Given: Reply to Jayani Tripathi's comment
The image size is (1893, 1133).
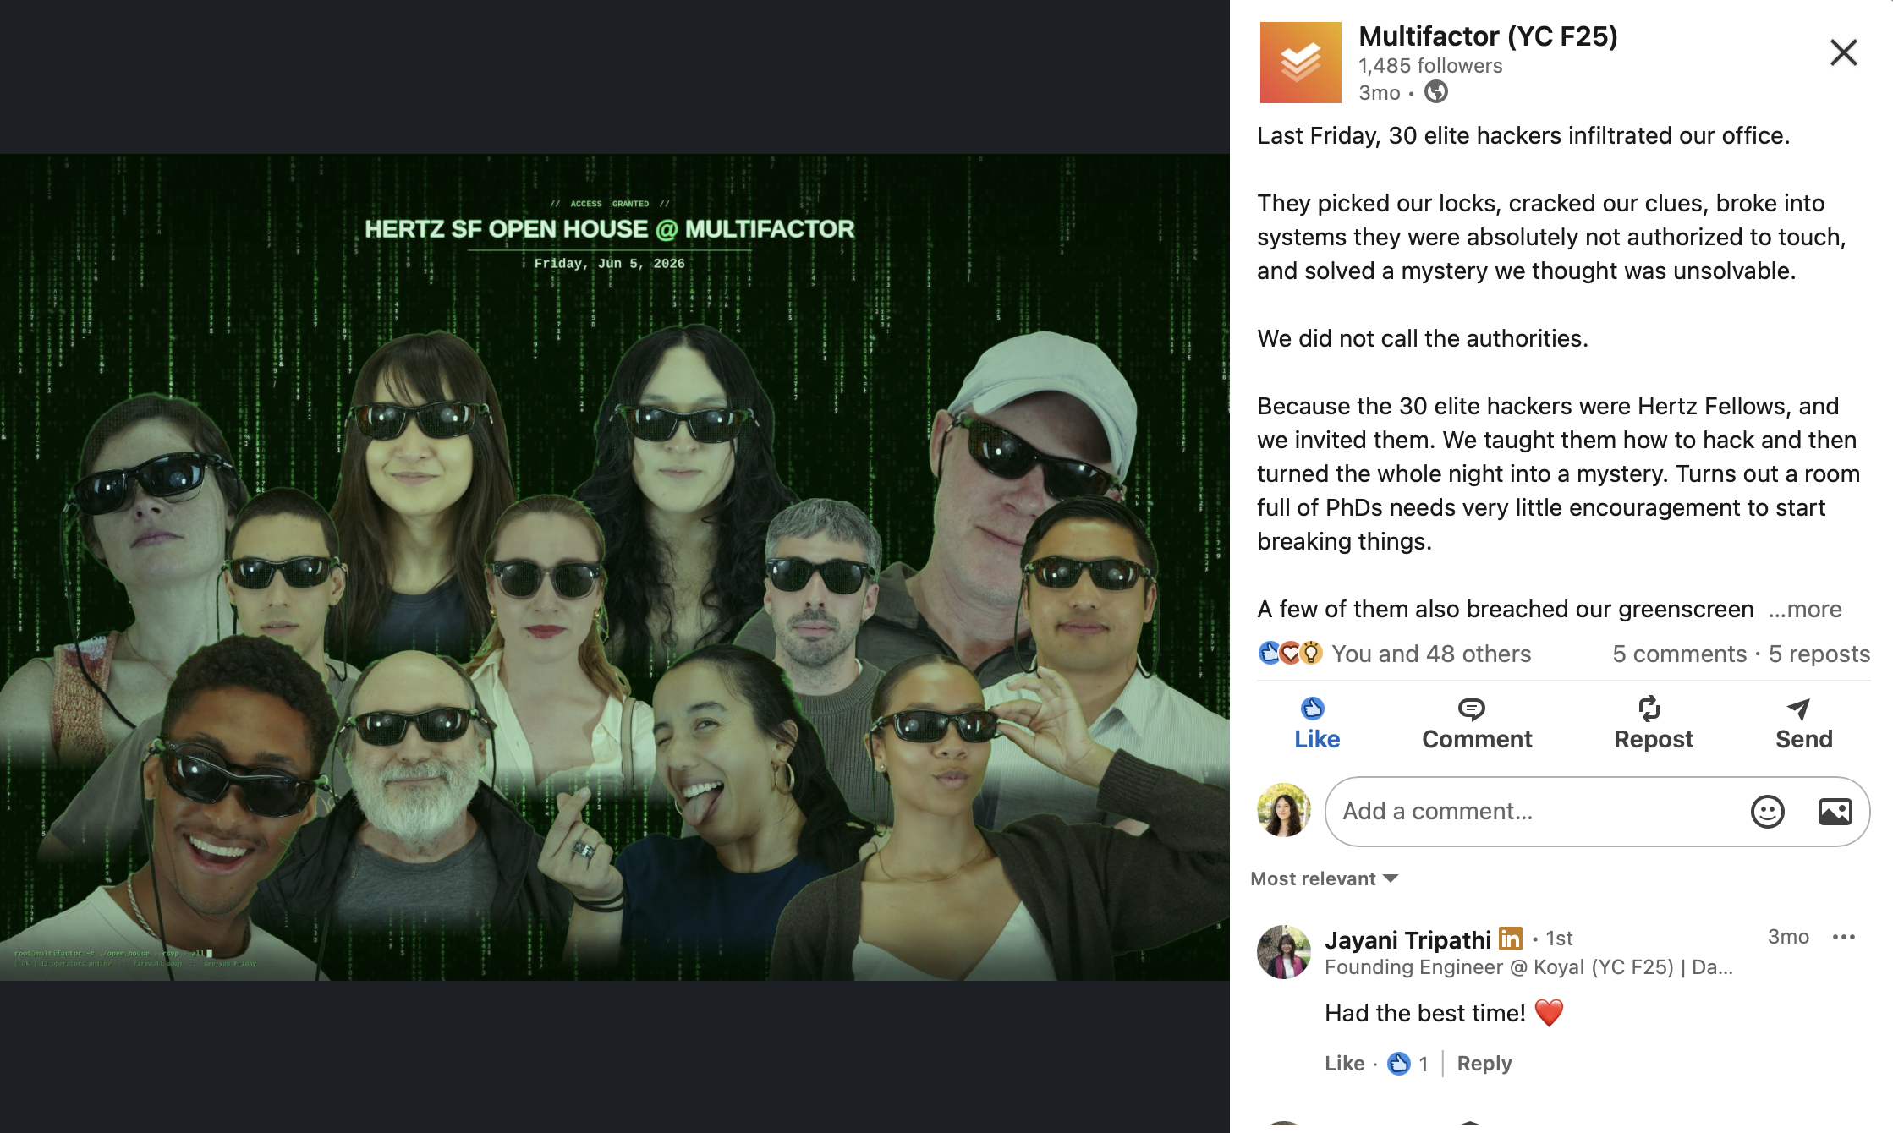Looking at the screenshot, I should click(1484, 1064).
